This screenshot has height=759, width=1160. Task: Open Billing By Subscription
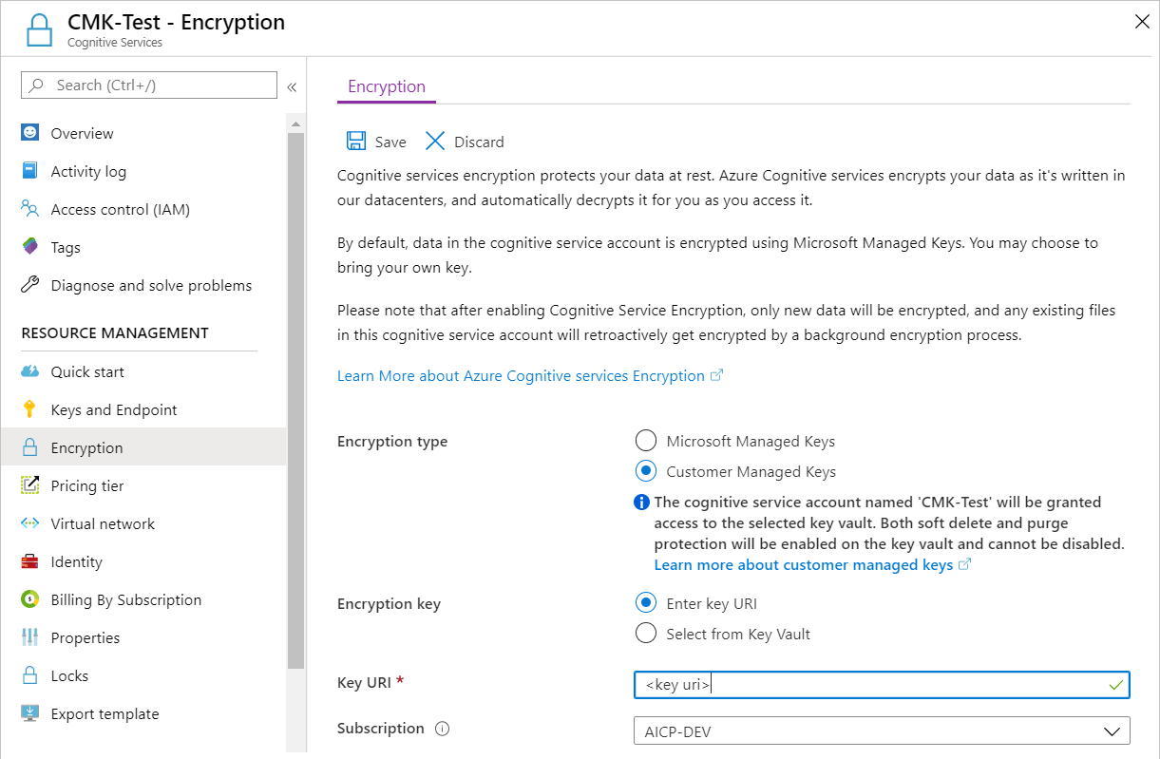(125, 599)
